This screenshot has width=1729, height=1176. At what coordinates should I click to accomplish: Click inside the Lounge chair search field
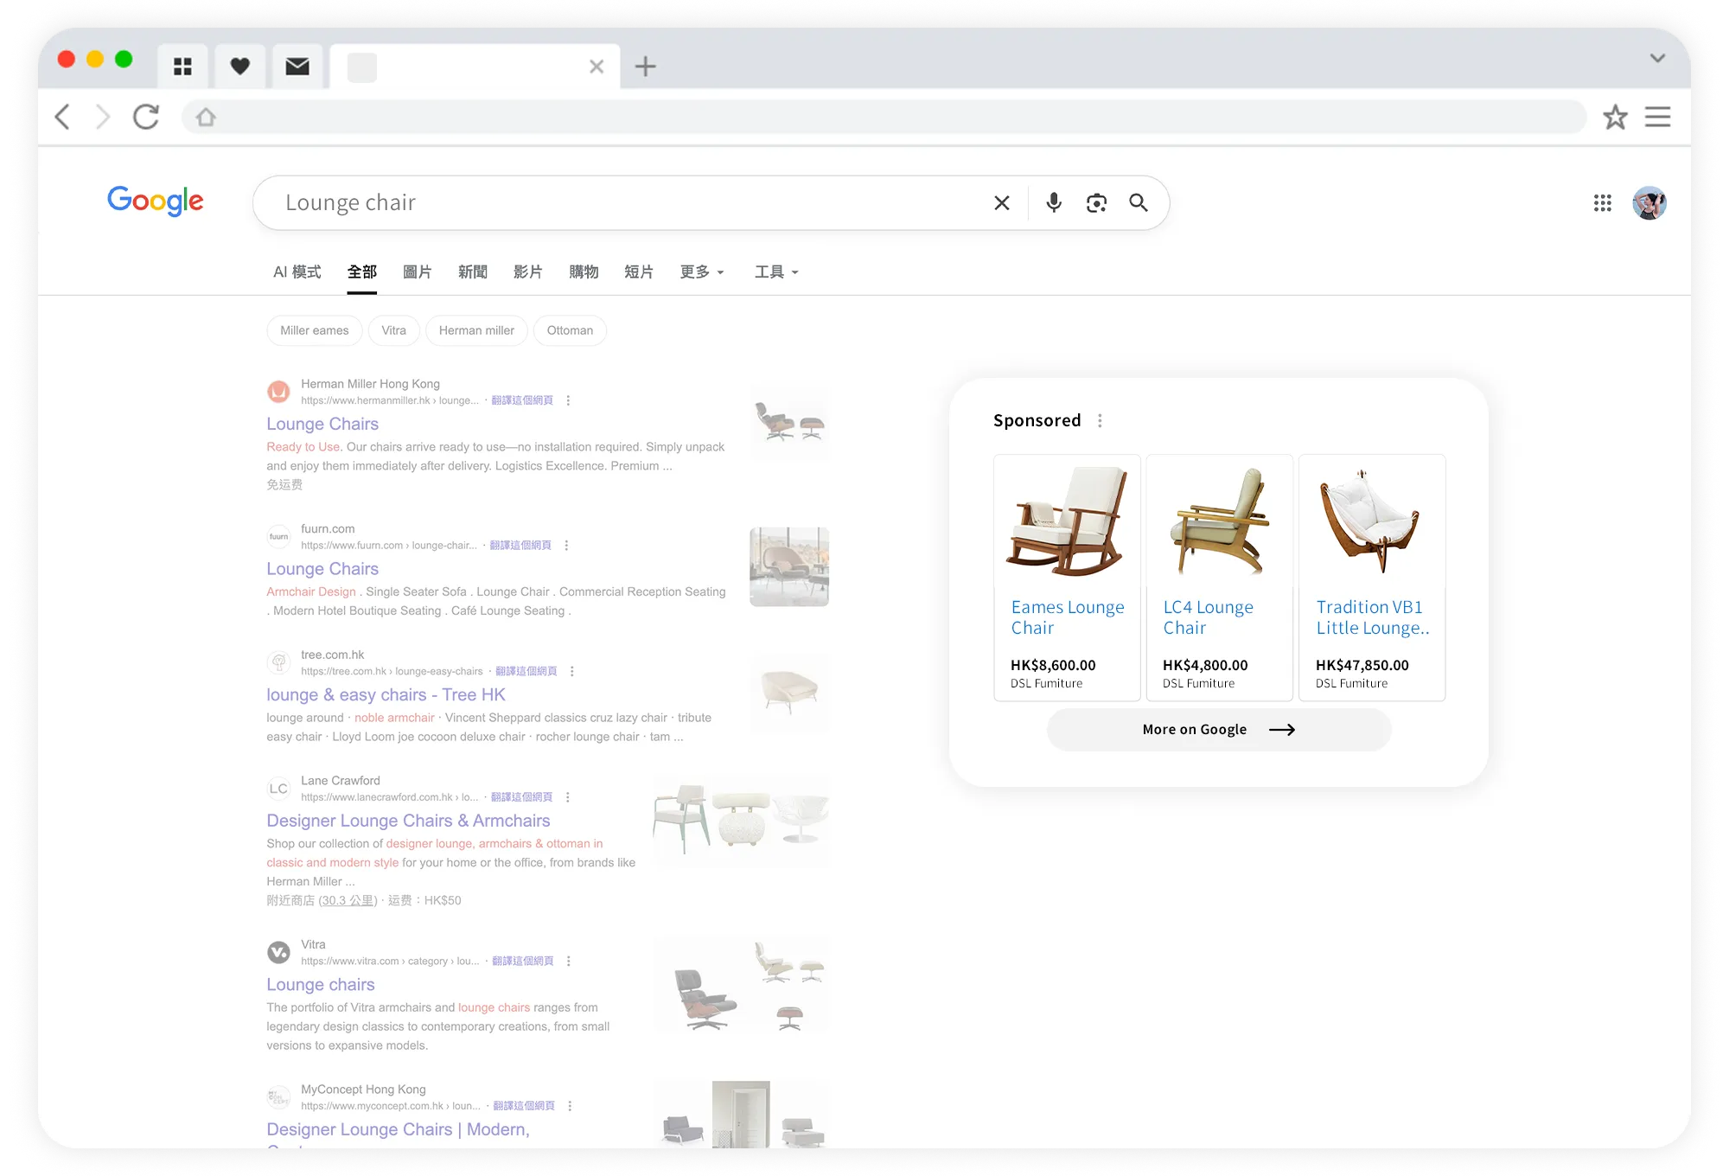pos(605,202)
